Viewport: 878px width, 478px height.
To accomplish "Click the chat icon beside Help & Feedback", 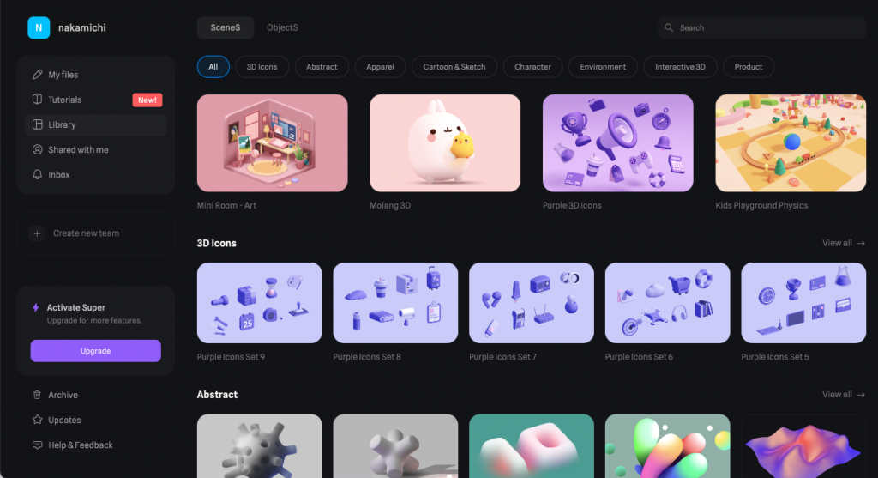I will click(37, 445).
